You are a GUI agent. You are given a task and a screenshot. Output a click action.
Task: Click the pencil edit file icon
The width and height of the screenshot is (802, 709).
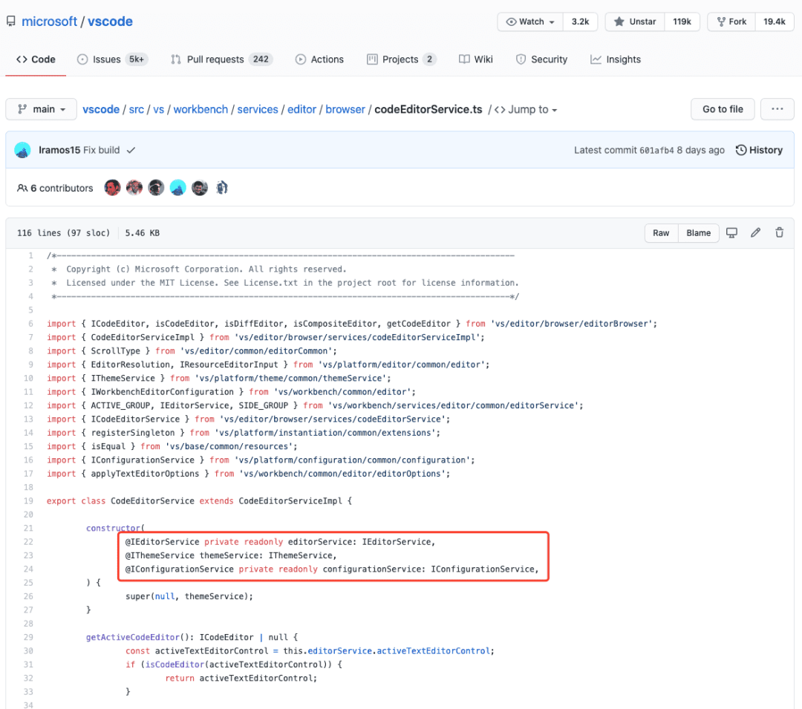755,233
